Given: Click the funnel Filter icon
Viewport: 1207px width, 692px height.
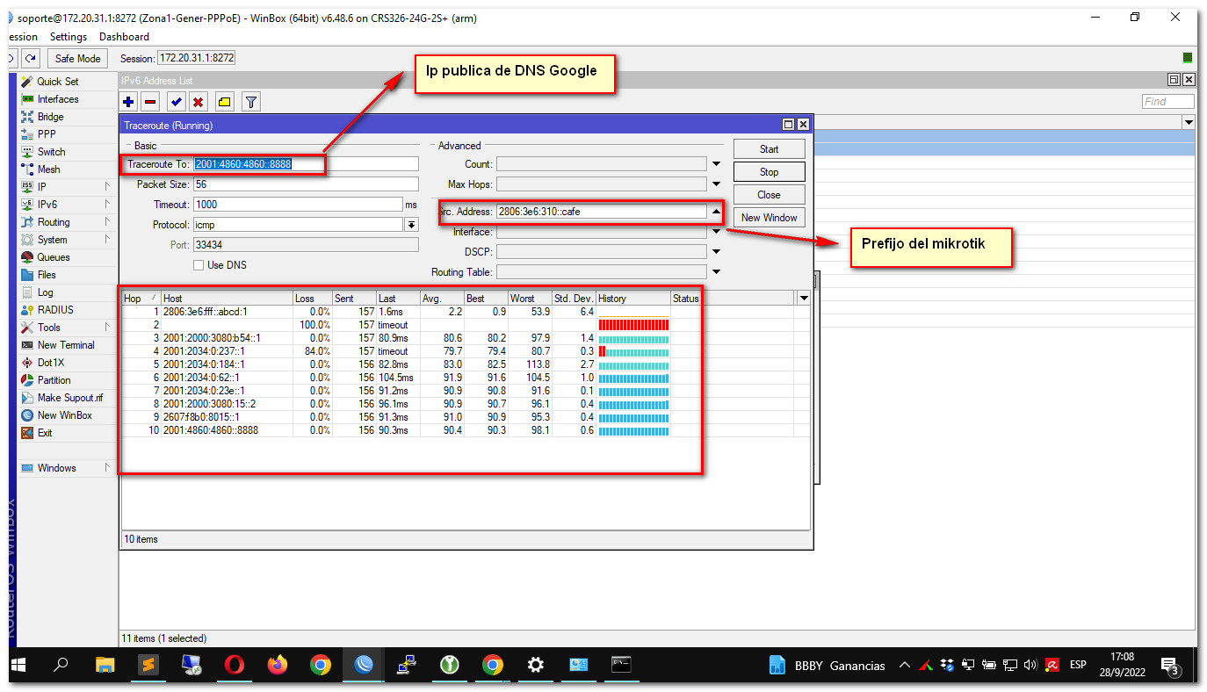Looking at the screenshot, I should click(x=251, y=103).
